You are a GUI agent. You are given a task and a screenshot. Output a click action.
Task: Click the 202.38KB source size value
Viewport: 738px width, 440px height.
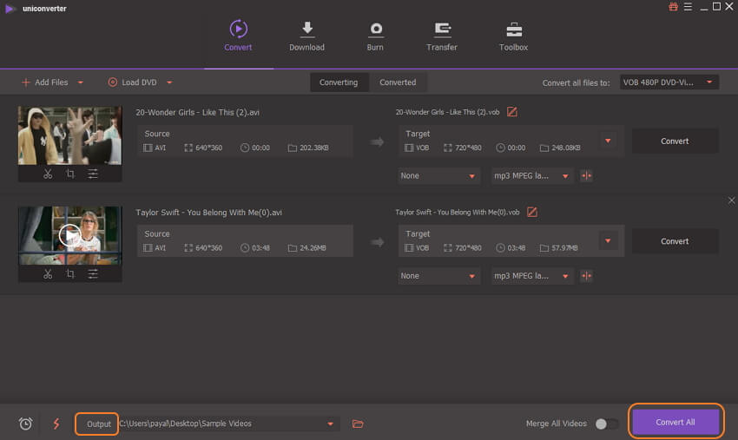tap(314, 148)
